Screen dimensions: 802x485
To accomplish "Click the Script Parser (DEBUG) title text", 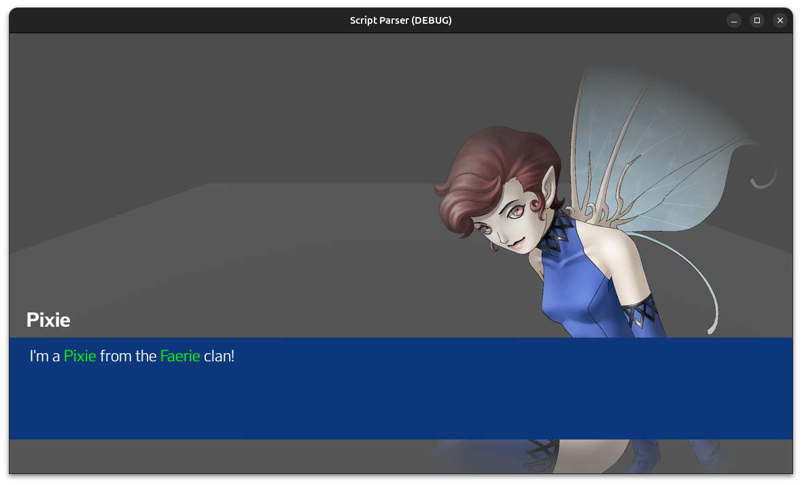I will (400, 20).
